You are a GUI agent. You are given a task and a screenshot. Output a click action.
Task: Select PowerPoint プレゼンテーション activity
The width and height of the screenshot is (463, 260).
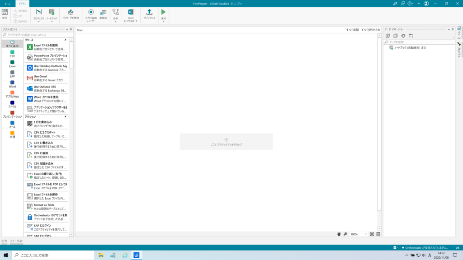[47, 57]
